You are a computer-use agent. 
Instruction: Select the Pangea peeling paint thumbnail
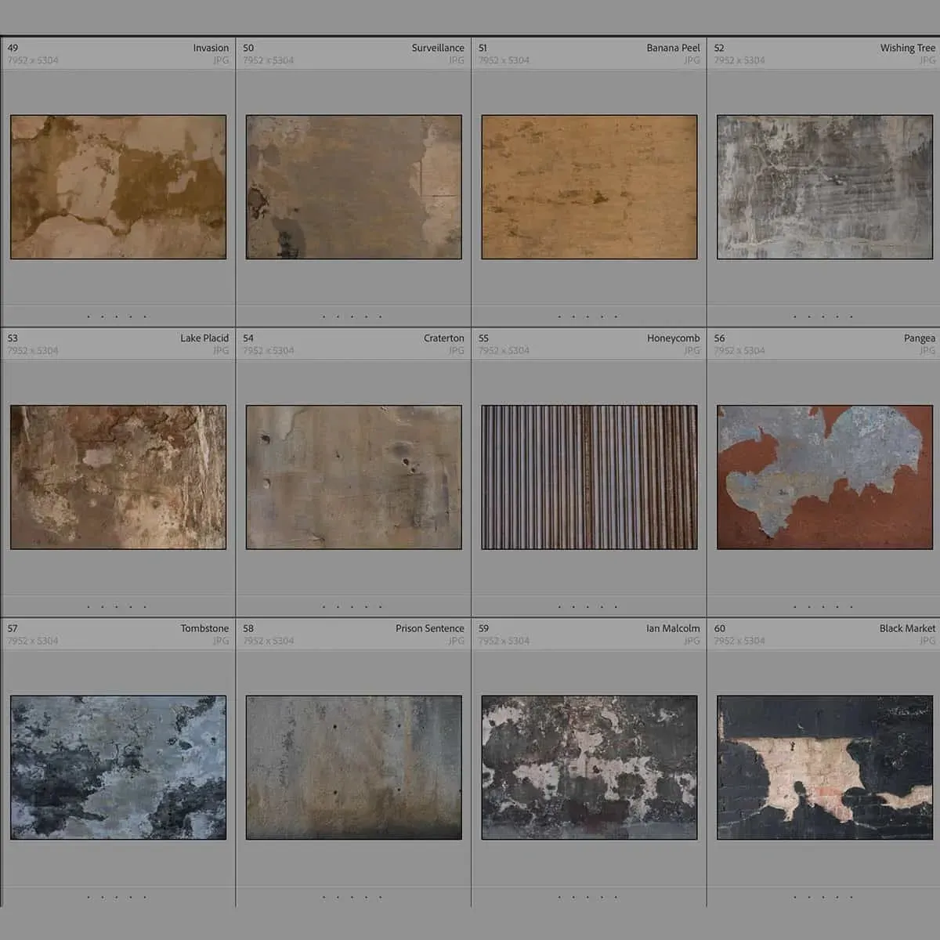[x=824, y=477]
